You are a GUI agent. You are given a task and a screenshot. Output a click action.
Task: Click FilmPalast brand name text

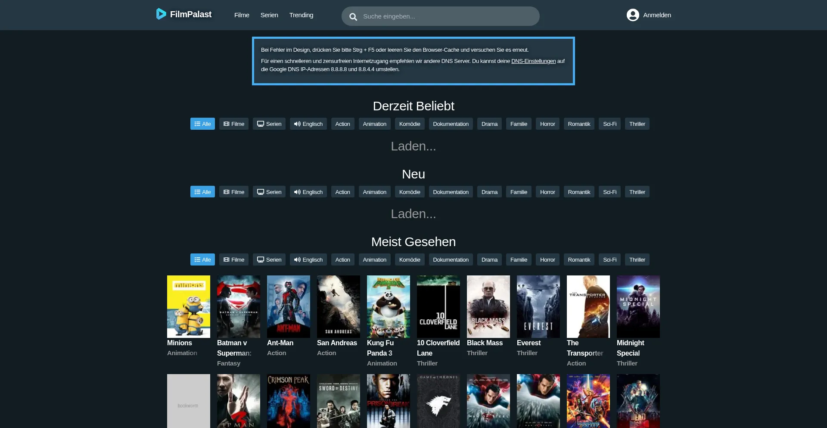191,14
